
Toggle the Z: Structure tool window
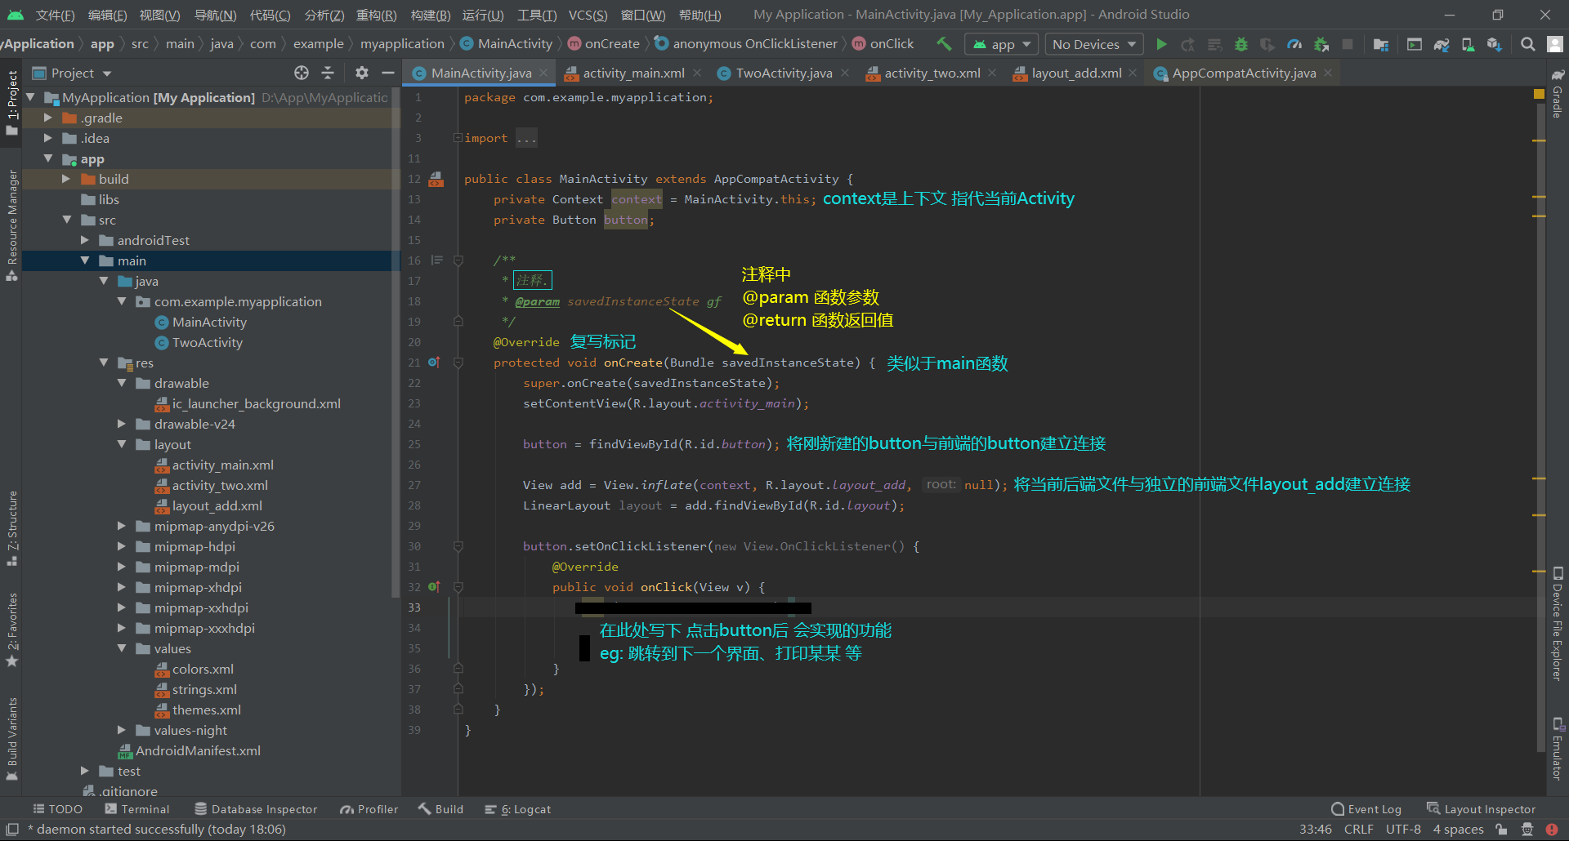coord(11,528)
